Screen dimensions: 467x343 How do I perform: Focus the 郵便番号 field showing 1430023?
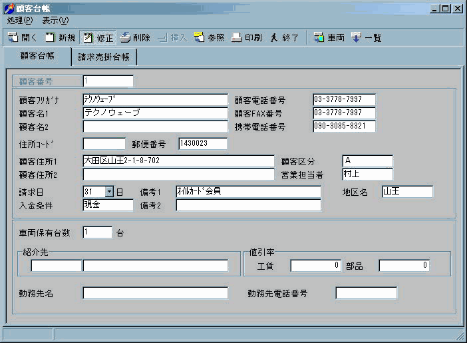coord(202,144)
